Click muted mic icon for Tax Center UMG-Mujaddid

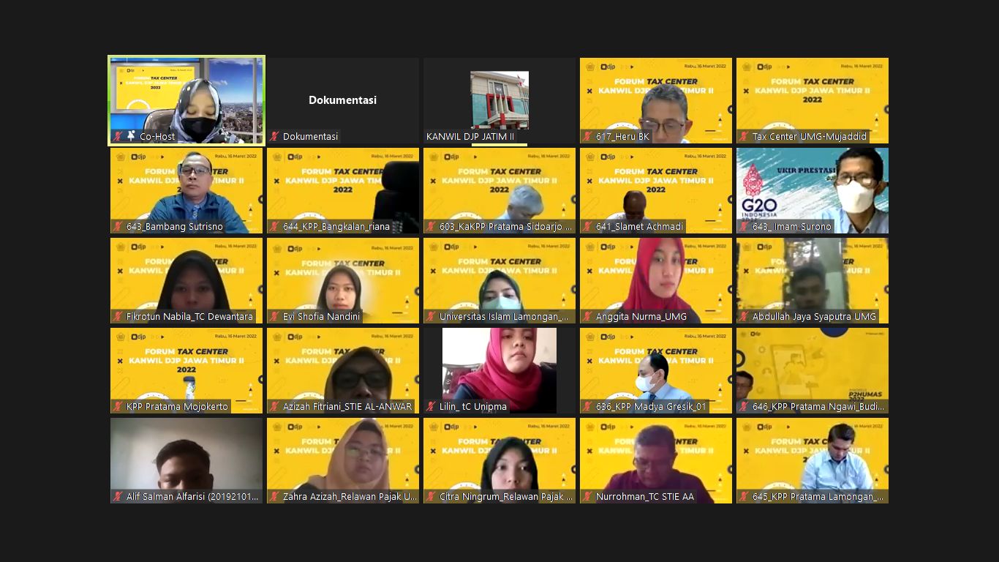pyautogui.click(x=744, y=136)
